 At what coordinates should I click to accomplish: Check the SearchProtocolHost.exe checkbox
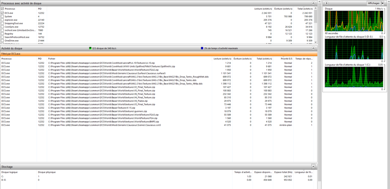pos(2,37)
